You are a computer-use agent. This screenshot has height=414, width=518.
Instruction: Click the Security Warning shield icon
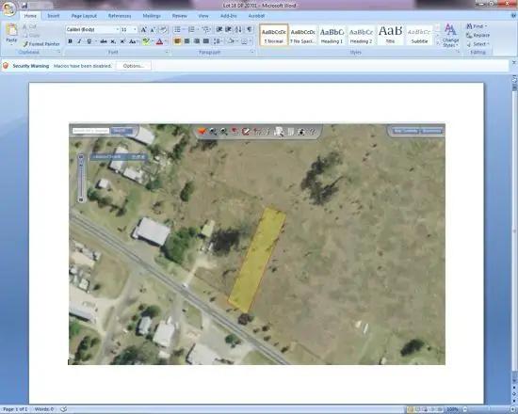tap(6, 66)
